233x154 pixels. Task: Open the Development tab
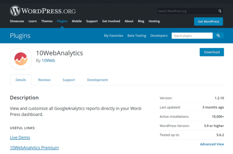point(97,80)
